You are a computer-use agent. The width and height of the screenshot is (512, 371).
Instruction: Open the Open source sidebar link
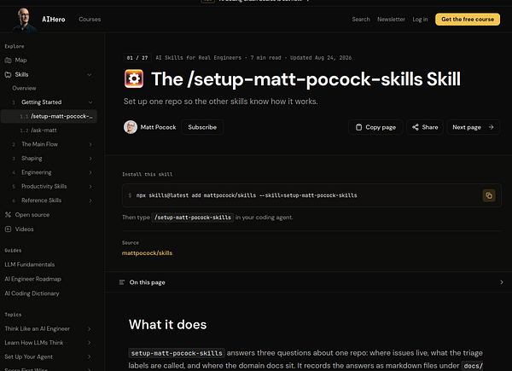tap(32, 215)
